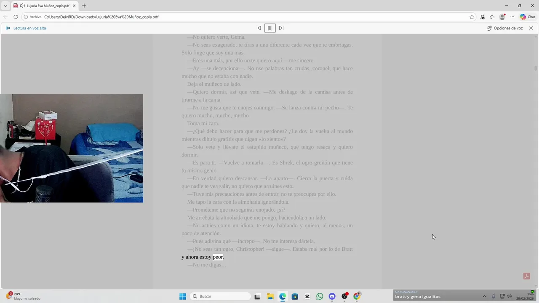Open Opciones de voz settings
This screenshot has height=303, width=539.
pos(504,28)
